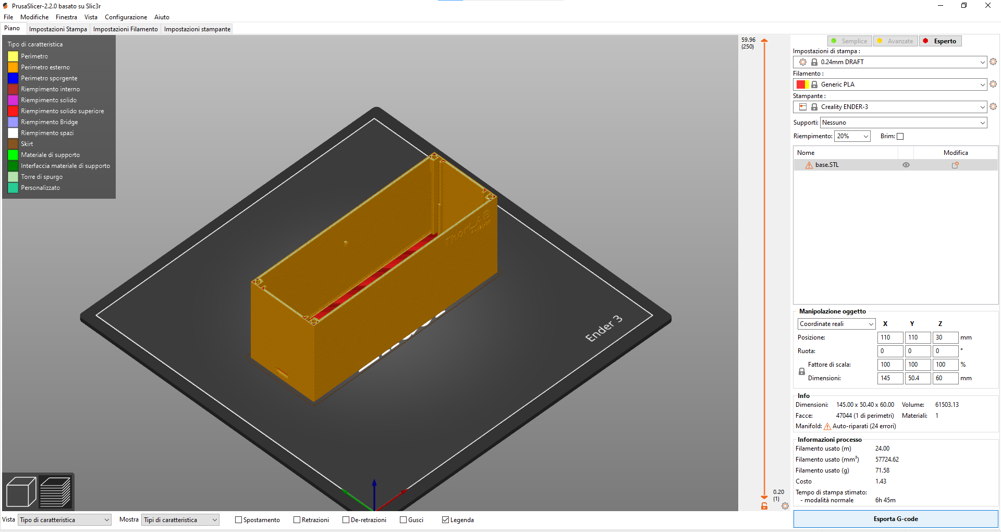Click the red filament color swatch
1001x532 pixels.
point(800,84)
